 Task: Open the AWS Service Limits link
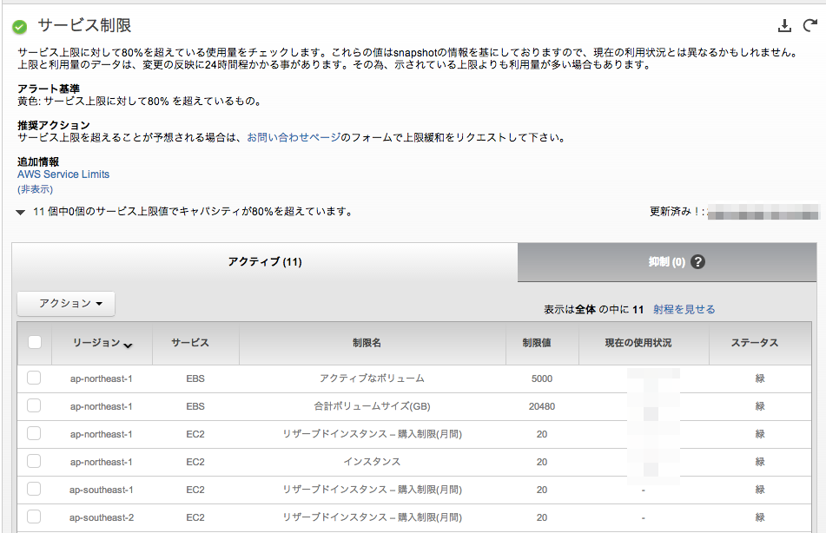pos(63,174)
